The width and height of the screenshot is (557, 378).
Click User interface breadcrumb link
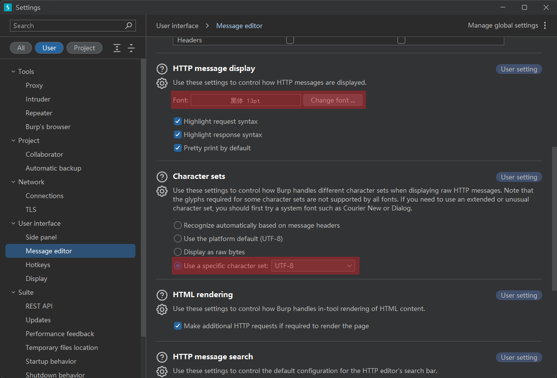(x=177, y=26)
